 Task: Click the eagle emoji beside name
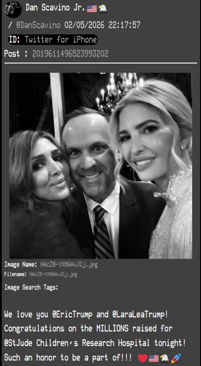(x=102, y=9)
